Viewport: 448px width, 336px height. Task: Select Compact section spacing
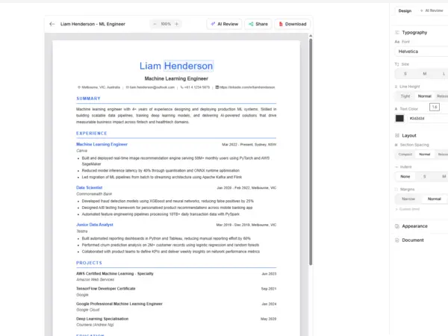tap(405, 155)
